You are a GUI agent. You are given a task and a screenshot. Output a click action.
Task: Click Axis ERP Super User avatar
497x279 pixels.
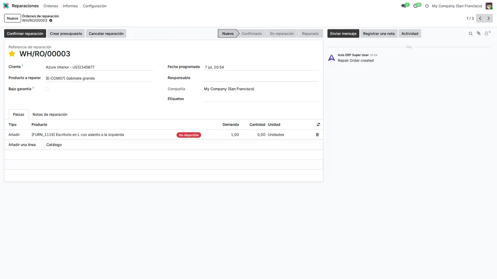331,57
